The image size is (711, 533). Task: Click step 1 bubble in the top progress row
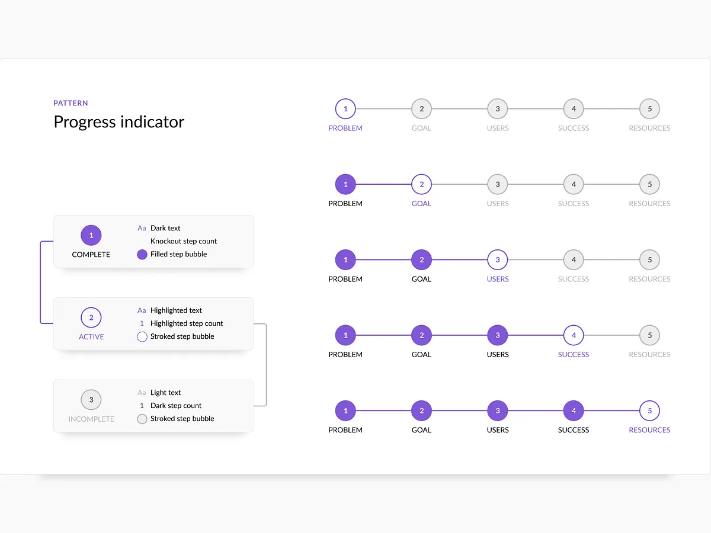point(345,108)
